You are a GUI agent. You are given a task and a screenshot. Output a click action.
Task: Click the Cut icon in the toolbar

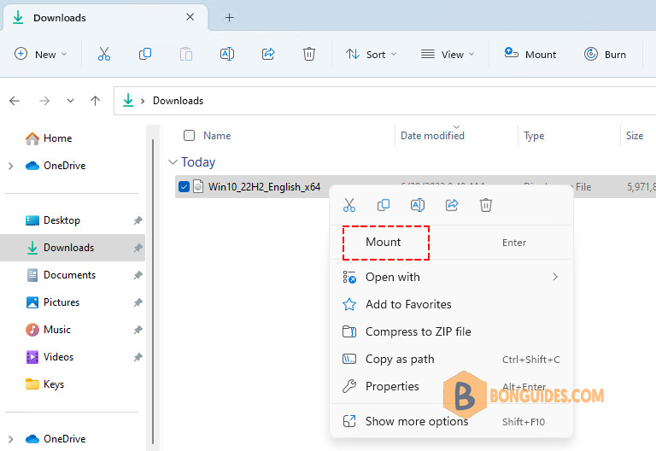coord(103,54)
